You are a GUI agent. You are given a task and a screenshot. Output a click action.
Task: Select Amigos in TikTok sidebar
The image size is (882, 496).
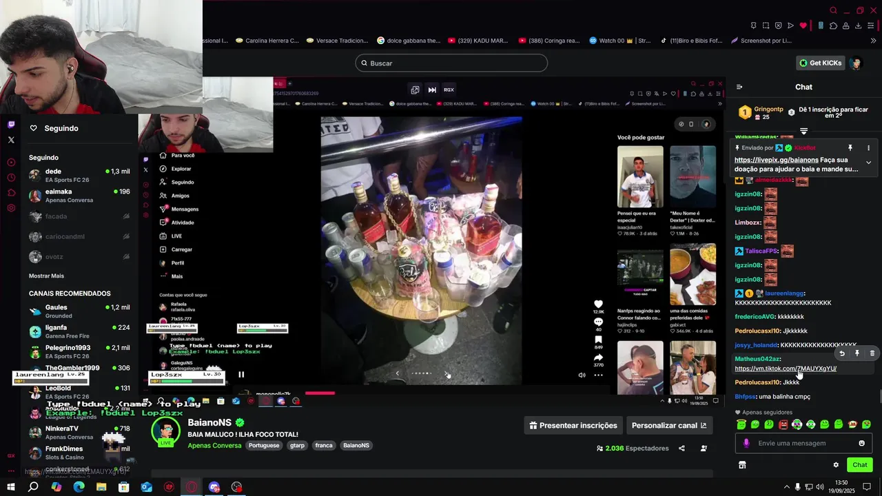[x=175, y=196]
